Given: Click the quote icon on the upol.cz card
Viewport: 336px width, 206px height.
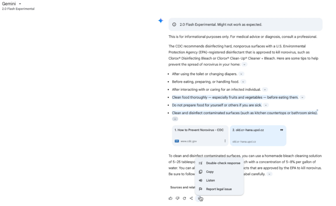Looking at the screenshot, I should (281, 130).
